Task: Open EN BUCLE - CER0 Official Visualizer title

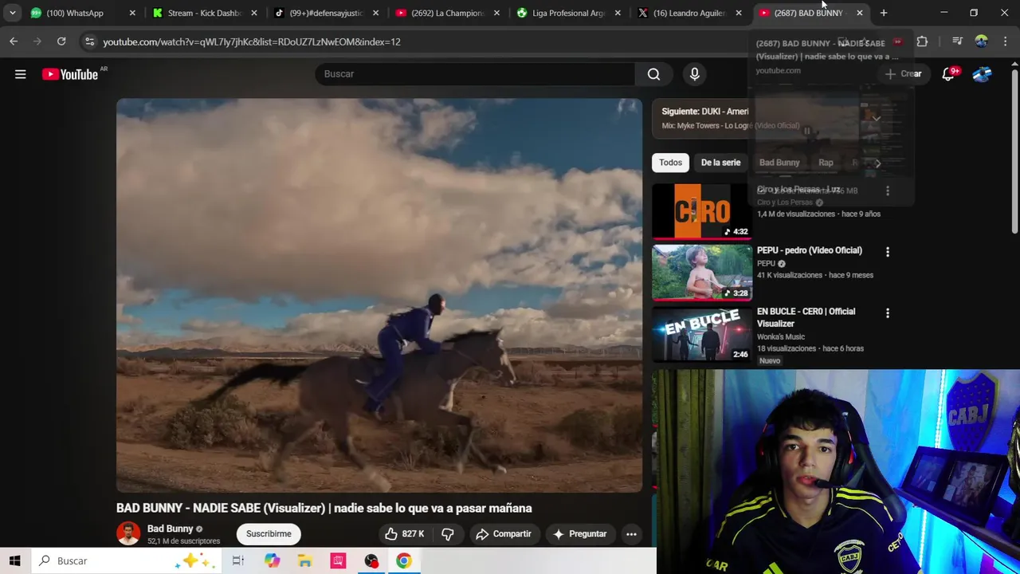Action: [x=806, y=317]
